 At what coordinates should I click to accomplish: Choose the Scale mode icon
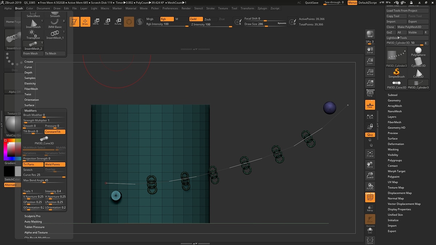(107, 22)
